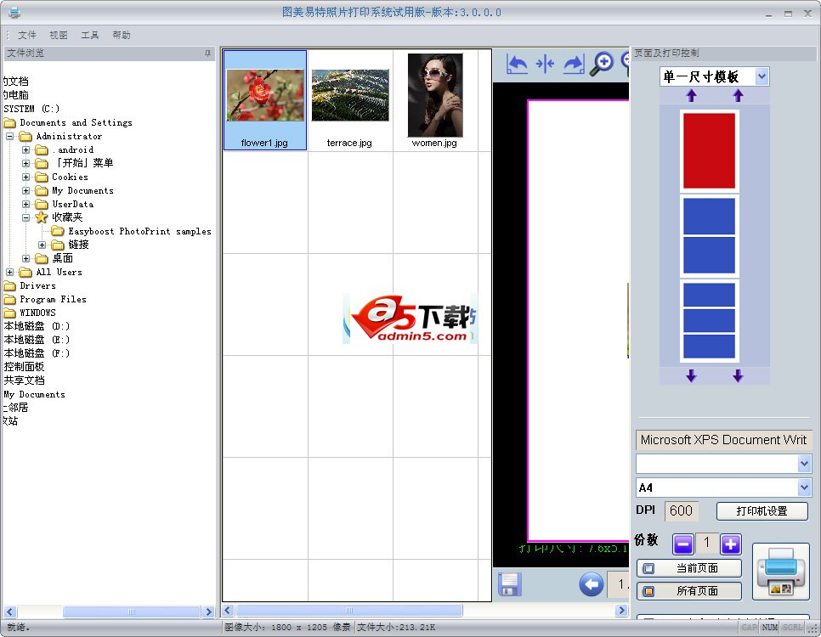Screen dimensions: 821x637
Task: Select the red single-photo layout template
Action: pyautogui.click(x=710, y=151)
